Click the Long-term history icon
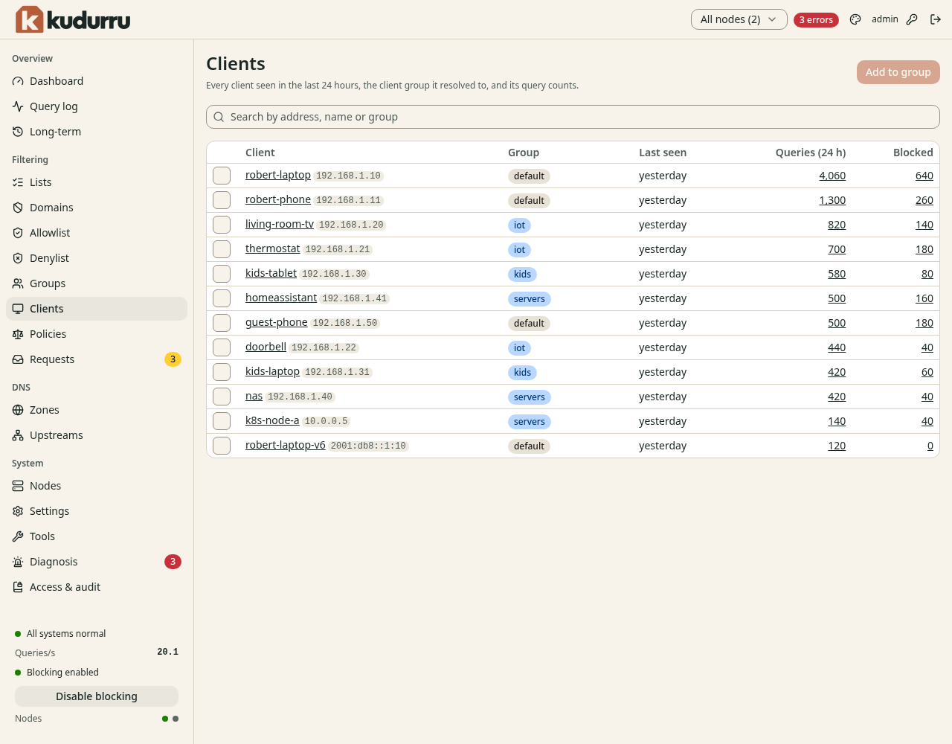Viewport: 952px width, 744px height. [x=18, y=132]
